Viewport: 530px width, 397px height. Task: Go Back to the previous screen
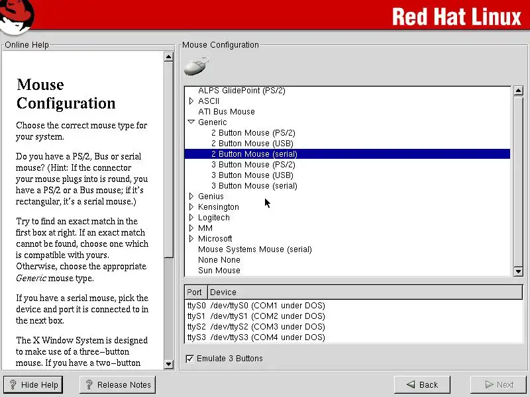pyautogui.click(x=422, y=385)
